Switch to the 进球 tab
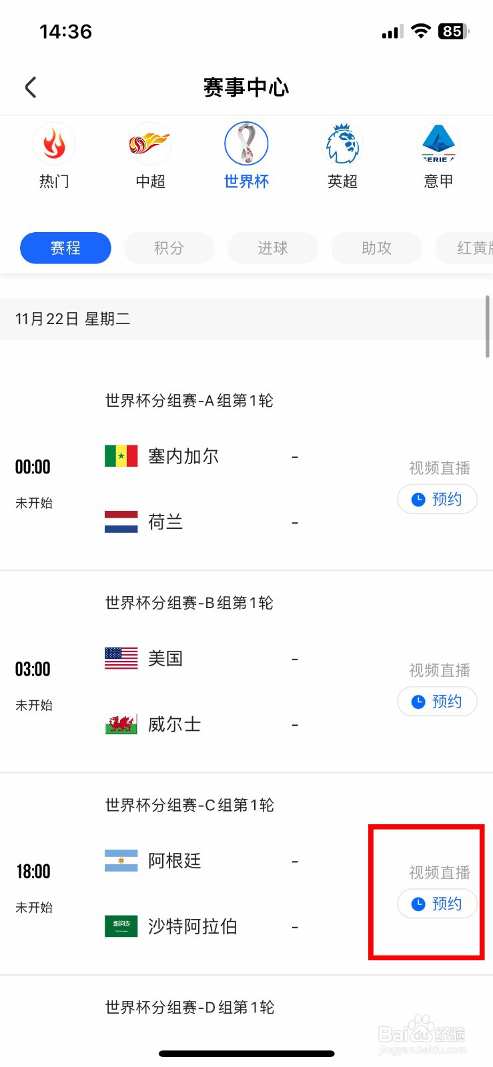The image size is (493, 1067). coord(273,248)
